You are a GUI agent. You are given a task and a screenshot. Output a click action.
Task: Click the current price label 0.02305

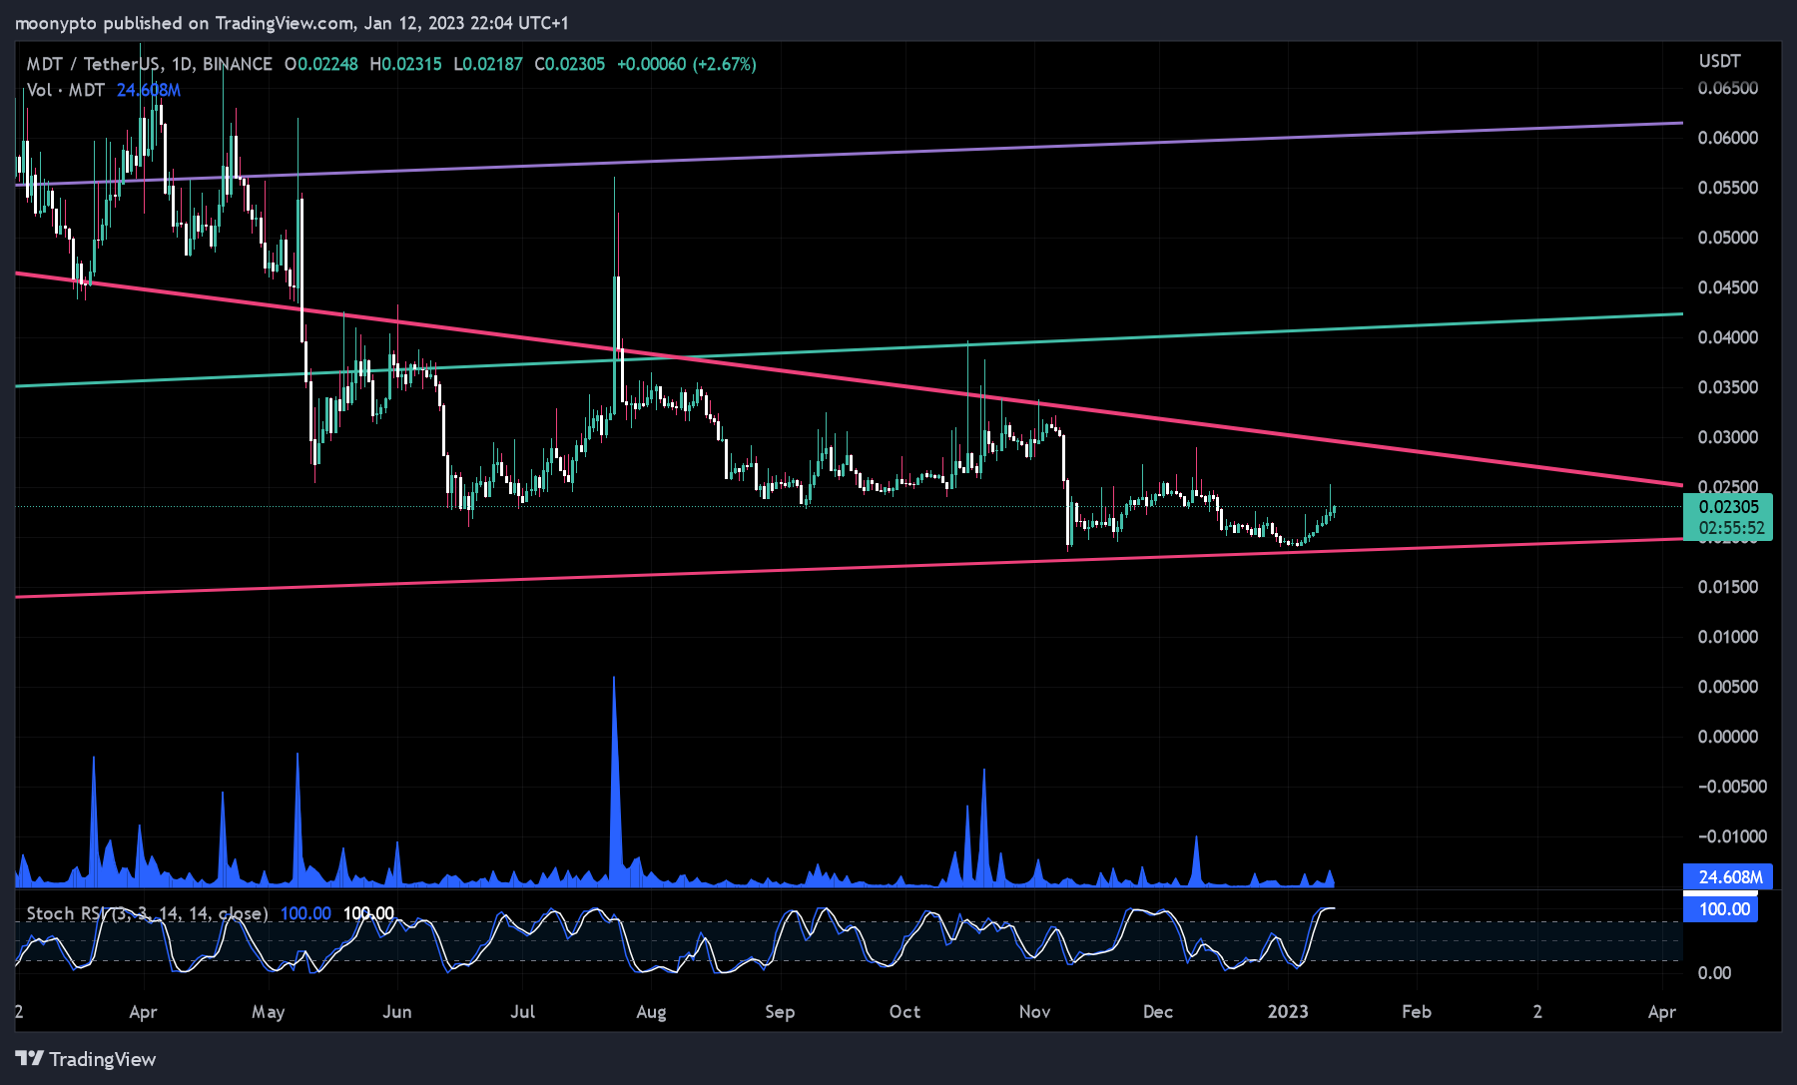[x=1728, y=507]
